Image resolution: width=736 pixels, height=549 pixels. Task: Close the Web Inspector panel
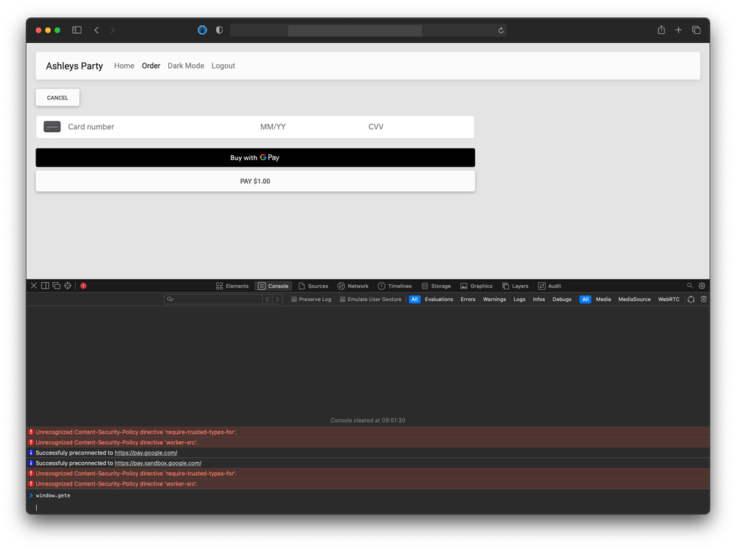tap(33, 286)
